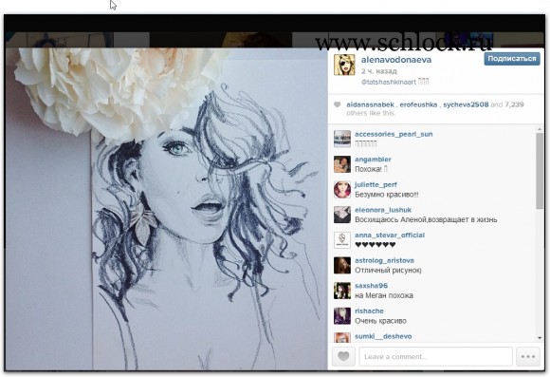Click the anna_stevar_official comment avatar
550x377 pixels.
tap(342, 240)
